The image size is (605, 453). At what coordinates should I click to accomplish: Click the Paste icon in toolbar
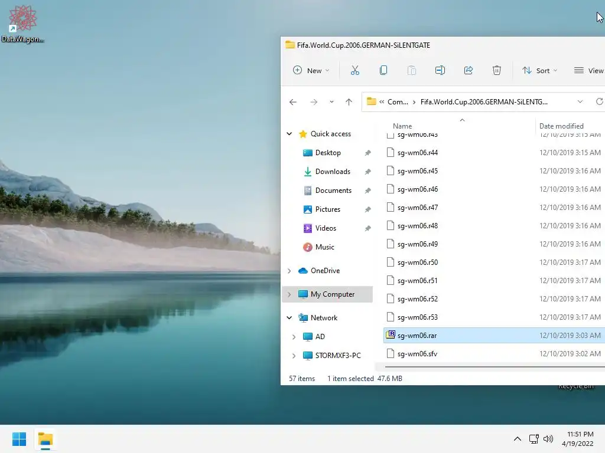412,71
